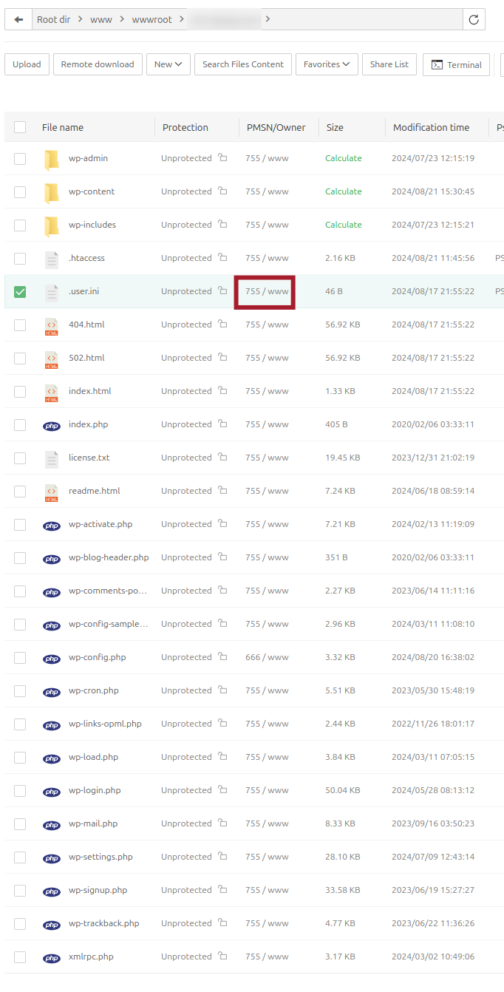Viewport: 504px width, 992px height.
Task: Check the wp-login.php row checkbox
Action: (x=20, y=791)
